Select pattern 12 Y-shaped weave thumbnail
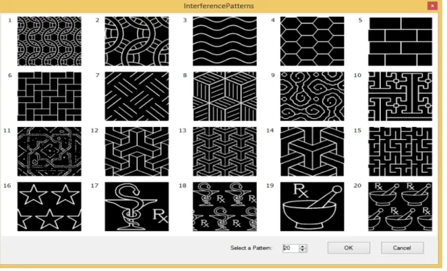Viewport: 447px width, 271px height. pyautogui.click(x=137, y=151)
